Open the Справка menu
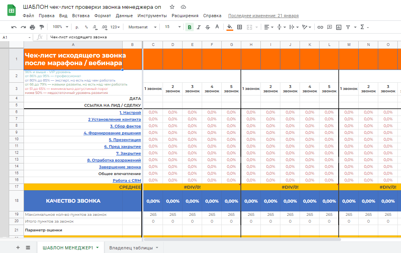The width and height of the screenshot is (401, 253). coord(212,16)
